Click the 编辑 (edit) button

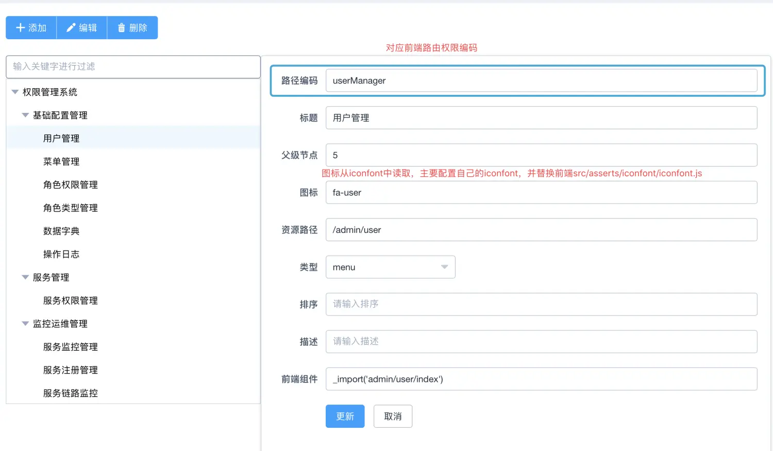pos(81,28)
